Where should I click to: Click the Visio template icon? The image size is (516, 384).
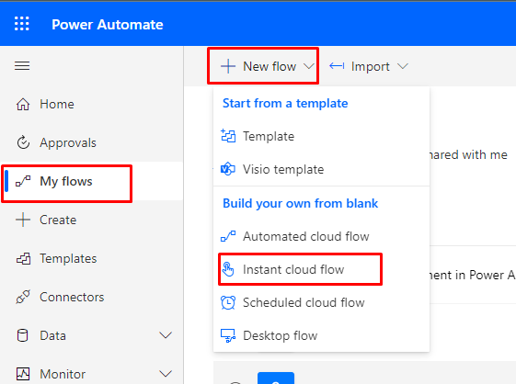[228, 169]
